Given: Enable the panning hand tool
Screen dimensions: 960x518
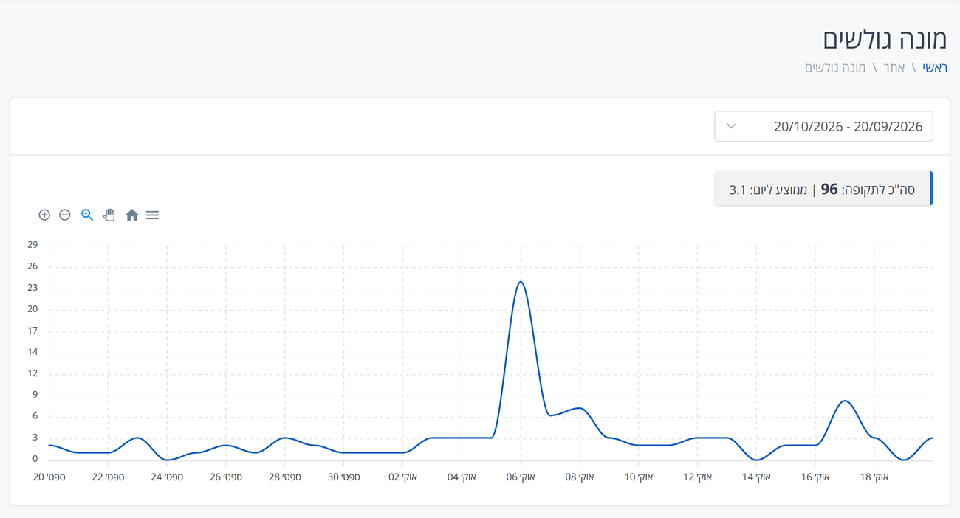Looking at the screenshot, I should (x=109, y=215).
